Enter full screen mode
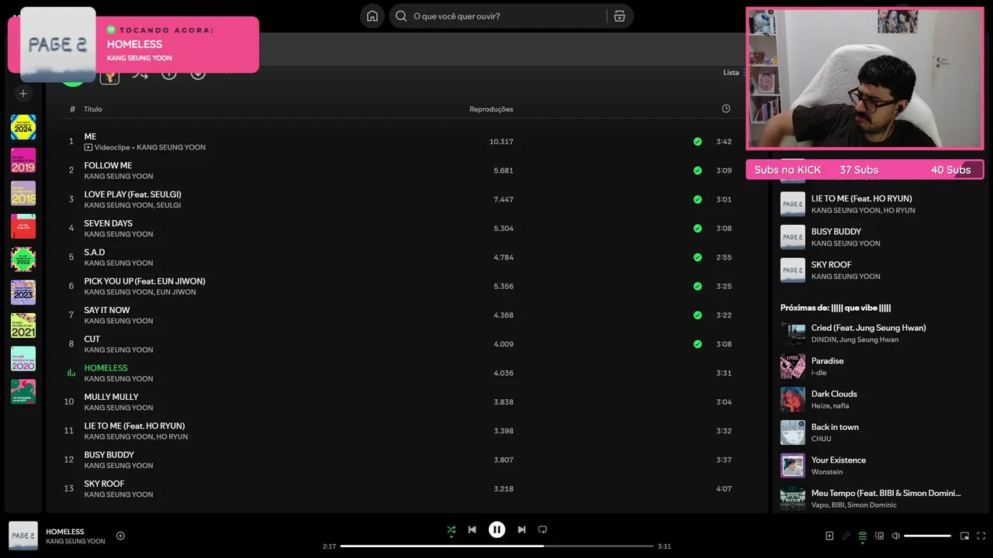The image size is (993, 558). coord(981,536)
